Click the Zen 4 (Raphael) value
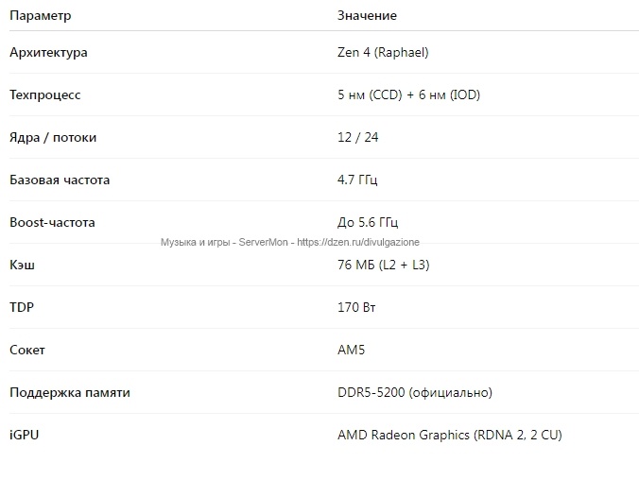Screen dimensions: 639x480 (x=383, y=53)
